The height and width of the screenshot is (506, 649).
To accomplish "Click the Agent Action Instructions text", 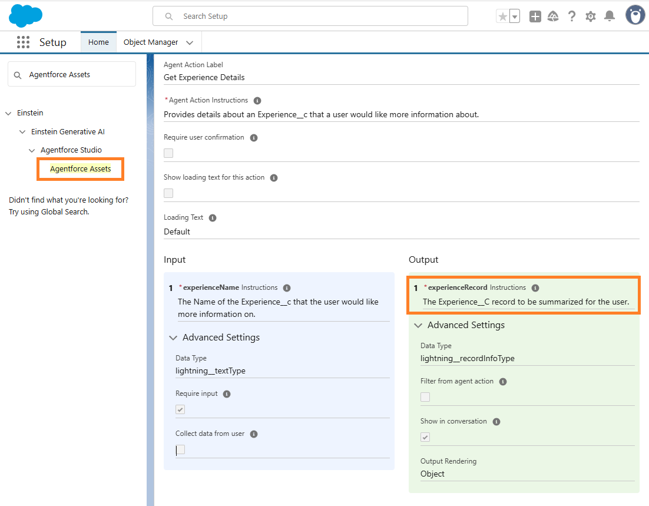I will tap(321, 115).
